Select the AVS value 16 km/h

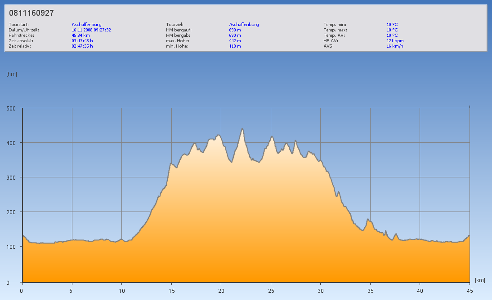(394, 46)
